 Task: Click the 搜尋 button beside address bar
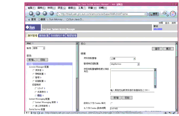[x=154, y=14]
